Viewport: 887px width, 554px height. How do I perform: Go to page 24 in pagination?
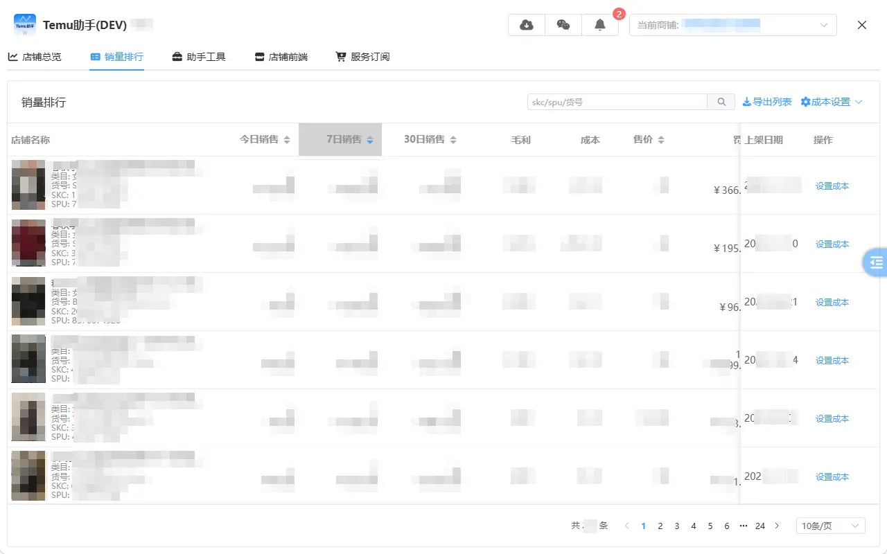pos(760,526)
